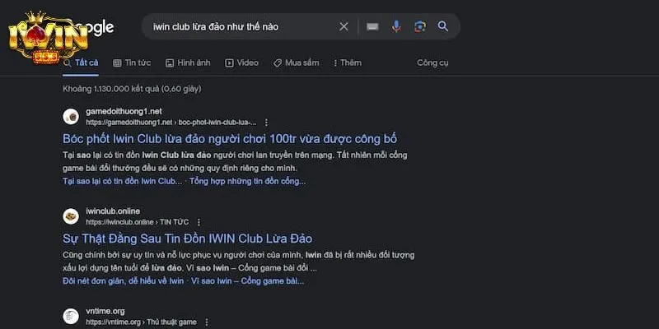This screenshot has width=659, height=329.
Task: Open the on-screen keyboard input tool
Action: point(372,26)
